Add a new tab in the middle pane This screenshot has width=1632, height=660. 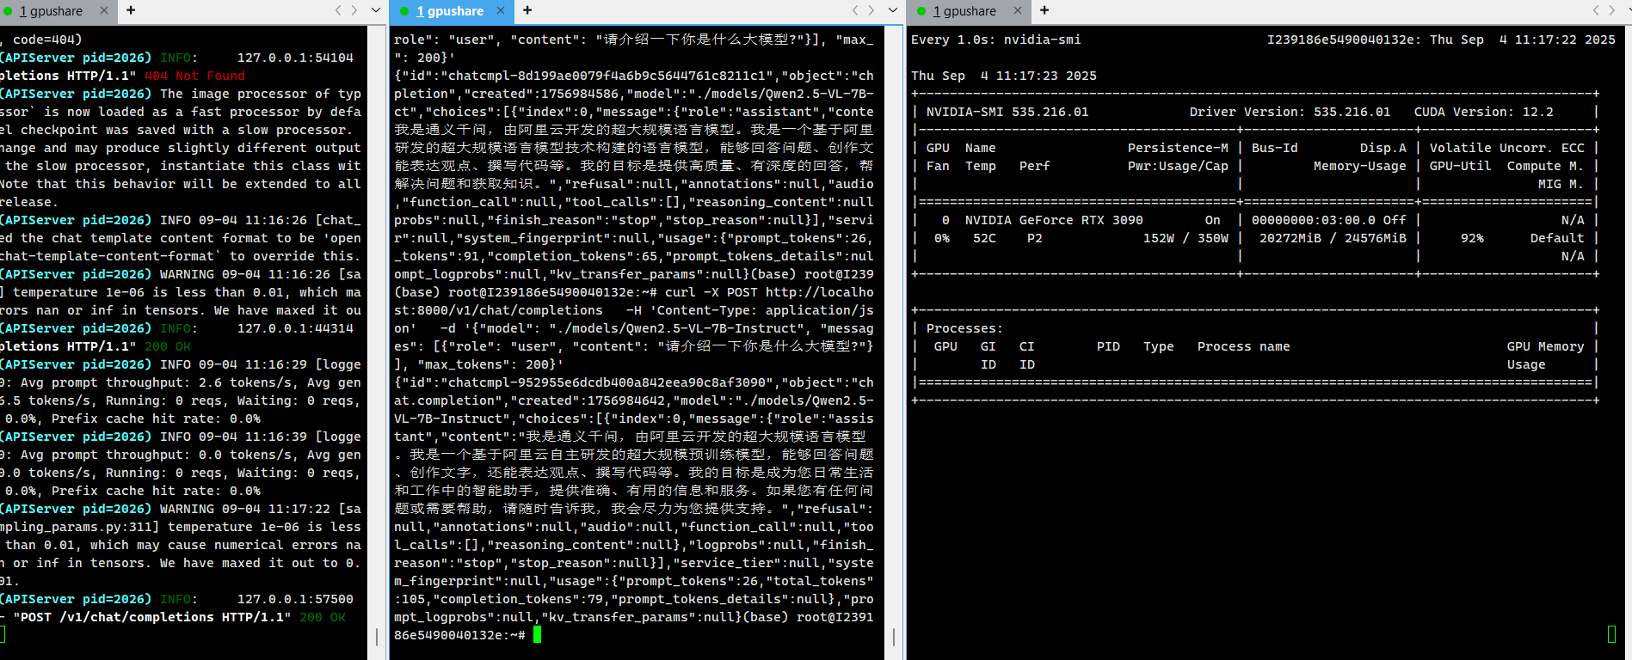coord(527,10)
